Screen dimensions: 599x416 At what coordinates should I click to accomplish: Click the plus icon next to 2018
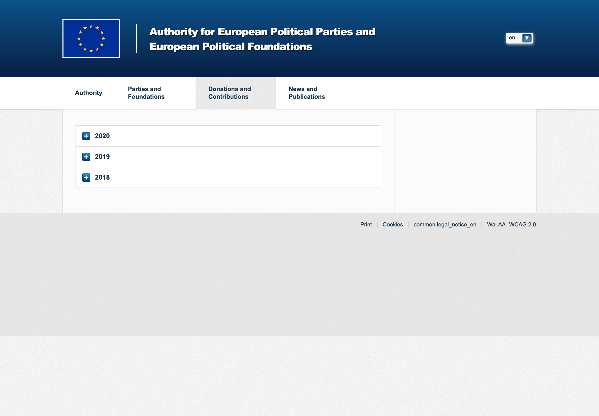tap(86, 177)
